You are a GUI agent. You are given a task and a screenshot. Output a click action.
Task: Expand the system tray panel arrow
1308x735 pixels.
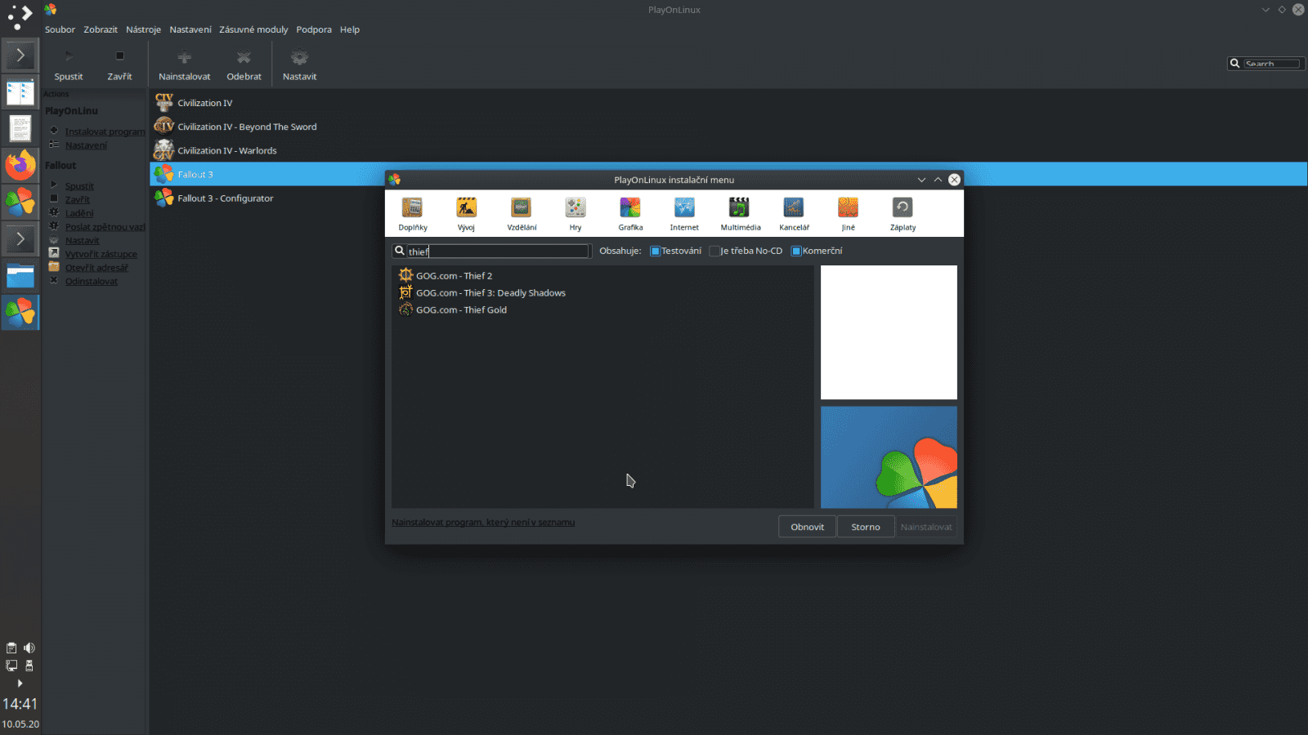pos(20,684)
